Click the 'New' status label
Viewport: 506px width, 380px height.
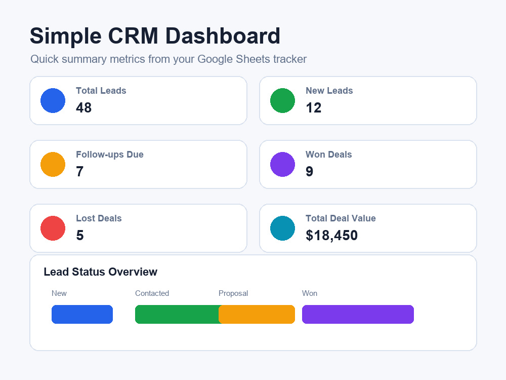click(x=59, y=293)
